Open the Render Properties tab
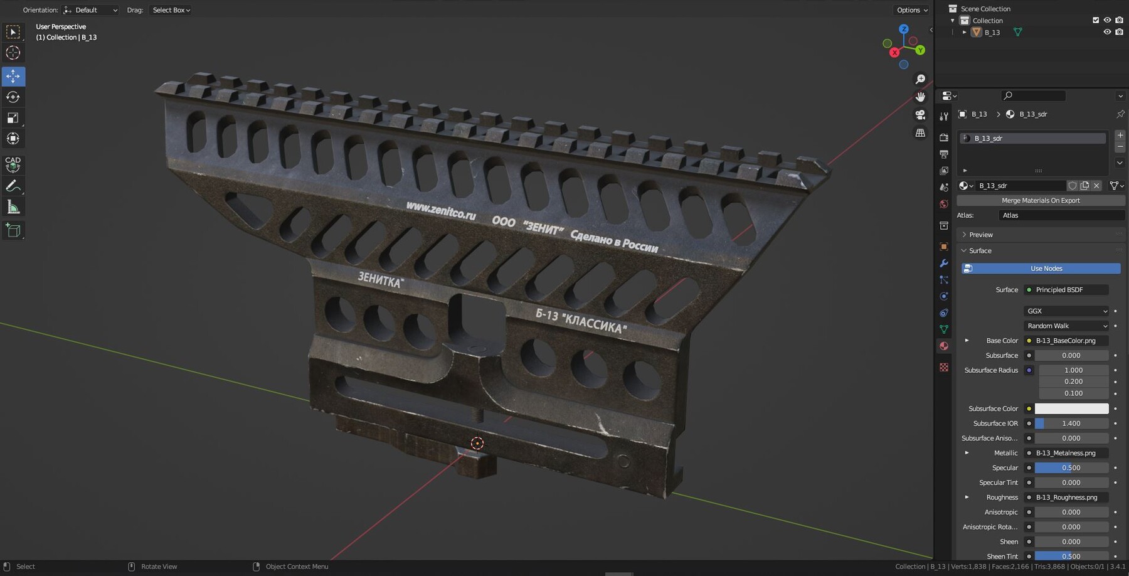Viewport: 1129px width, 576px height. [944, 137]
